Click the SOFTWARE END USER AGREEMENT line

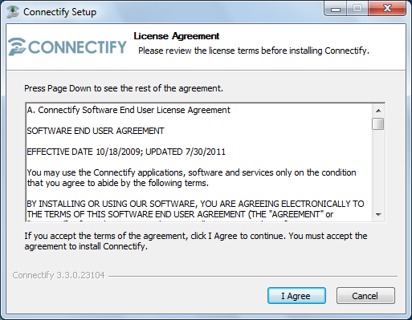pos(96,131)
